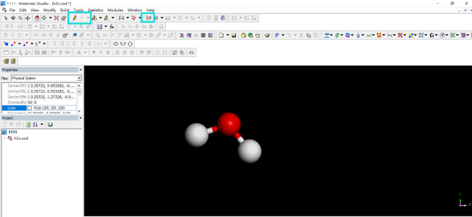Open the Help menu
The width and height of the screenshot is (472, 217).
150,10
